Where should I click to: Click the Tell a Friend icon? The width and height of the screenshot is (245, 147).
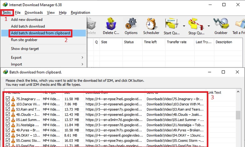tap(240, 24)
